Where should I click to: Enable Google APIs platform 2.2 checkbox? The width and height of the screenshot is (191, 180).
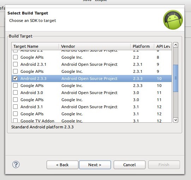(x=15, y=57)
